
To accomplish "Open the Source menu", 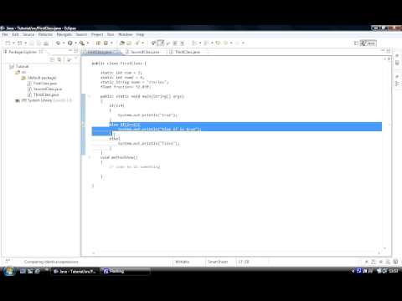I will [x=28, y=34].
